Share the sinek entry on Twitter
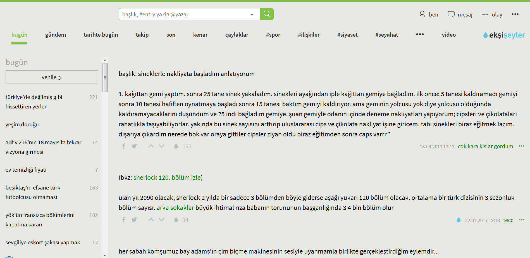 [x=134, y=146]
